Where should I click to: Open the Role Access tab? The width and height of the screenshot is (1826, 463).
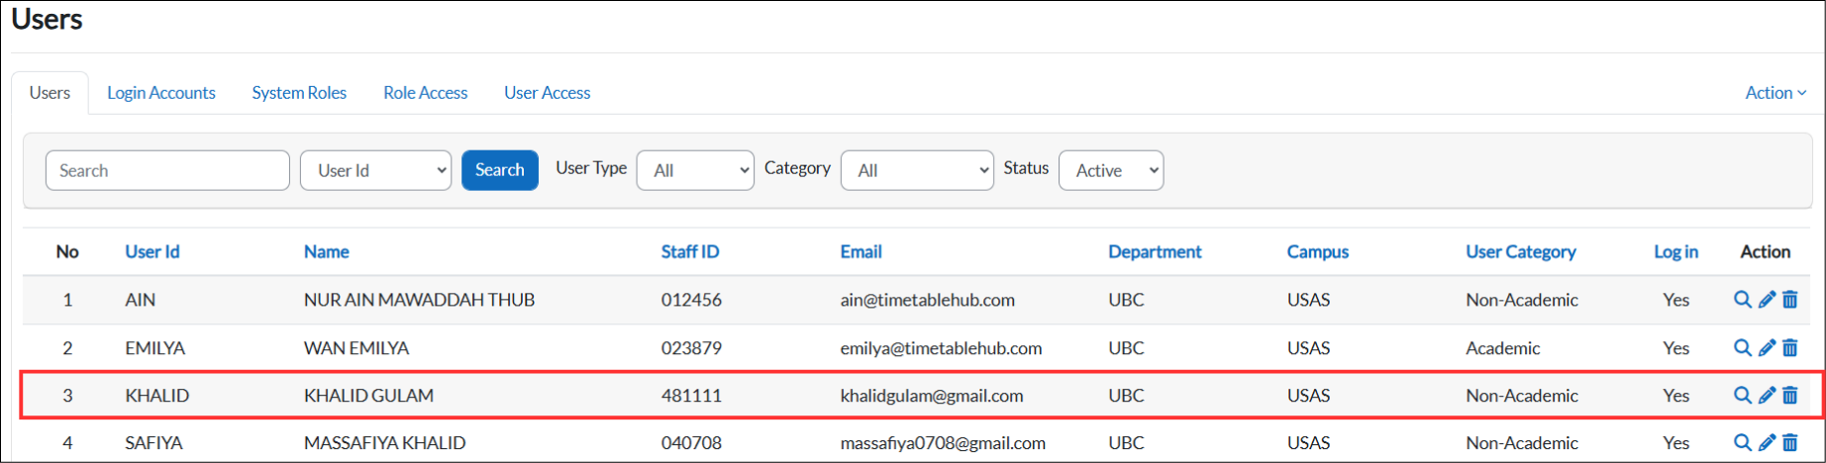[x=426, y=92]
